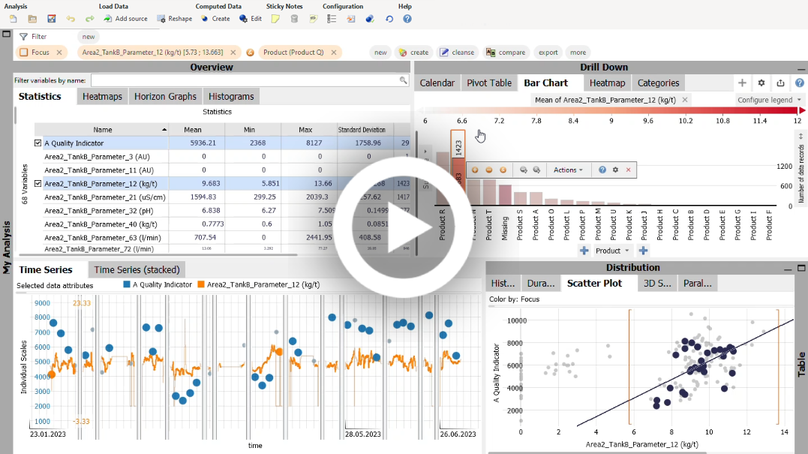The image size is (808, 454).
Task: Click the undo arrow in the toolbar
Action: [x=71, y=19]
